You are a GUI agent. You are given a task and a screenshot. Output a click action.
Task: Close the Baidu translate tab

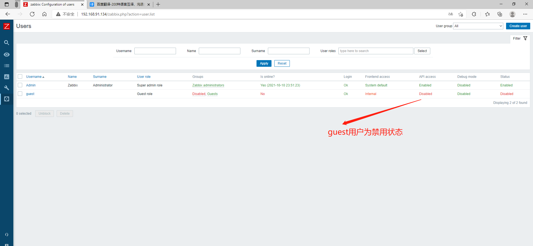tap(149, 4)
